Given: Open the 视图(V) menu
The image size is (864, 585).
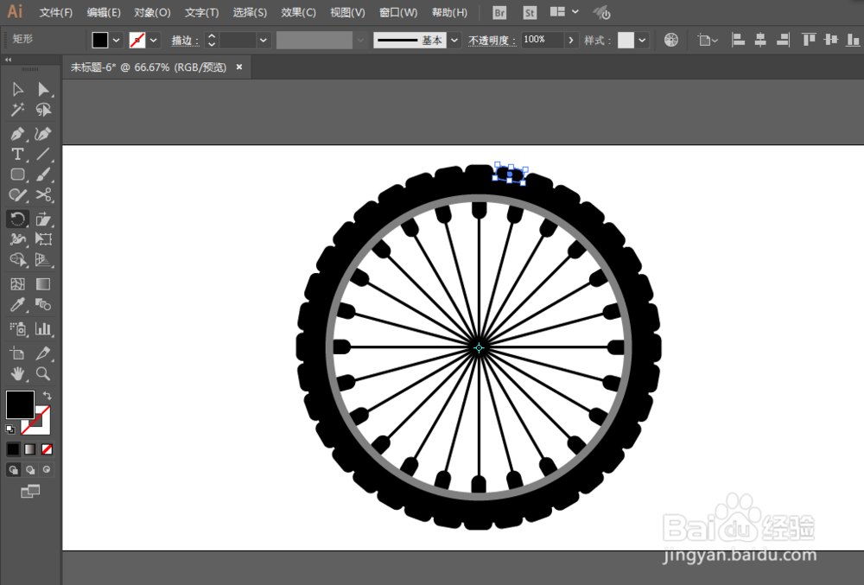Looking at the screenshot, I should pos(347,13).
